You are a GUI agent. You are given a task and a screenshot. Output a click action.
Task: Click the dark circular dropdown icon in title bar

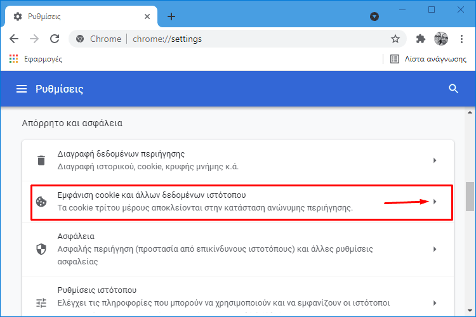[374, 16]
